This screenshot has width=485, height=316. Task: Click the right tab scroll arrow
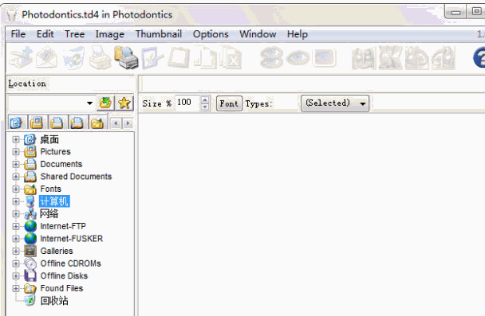click(128, 123)
